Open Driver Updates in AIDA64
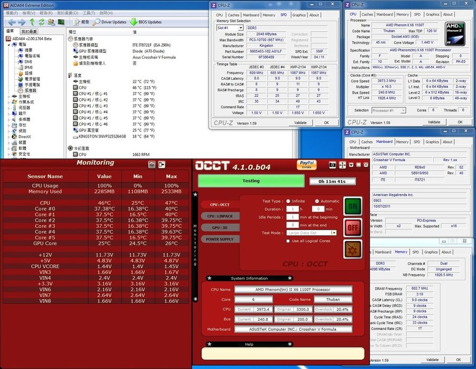 (x=109, y=22)
